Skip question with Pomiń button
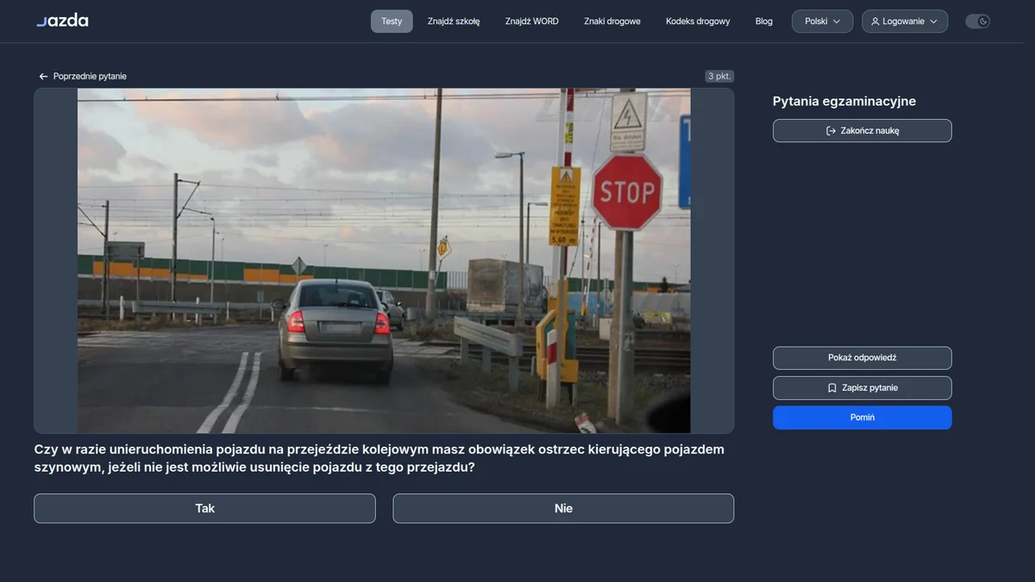The image size is (1035, 582). coord(862,417)
